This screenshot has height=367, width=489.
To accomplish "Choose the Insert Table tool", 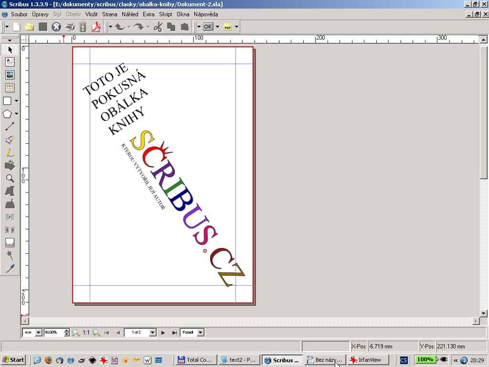I will click(x=10, y=88).
